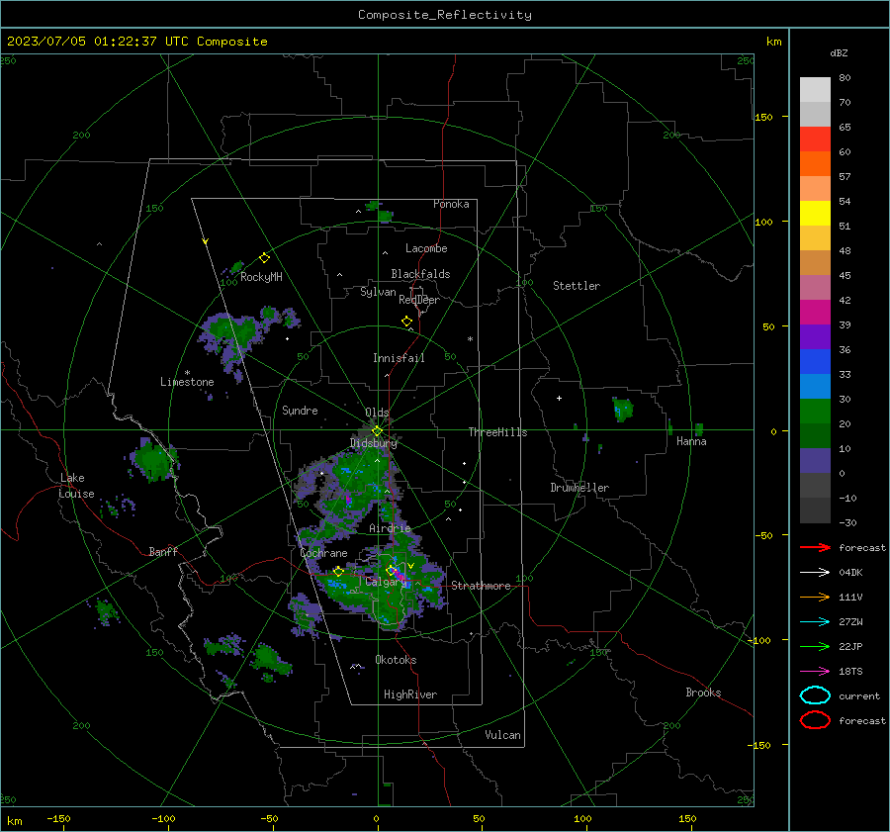Click the Vulcan city label
890x832 pixels.
coord(503,735)
